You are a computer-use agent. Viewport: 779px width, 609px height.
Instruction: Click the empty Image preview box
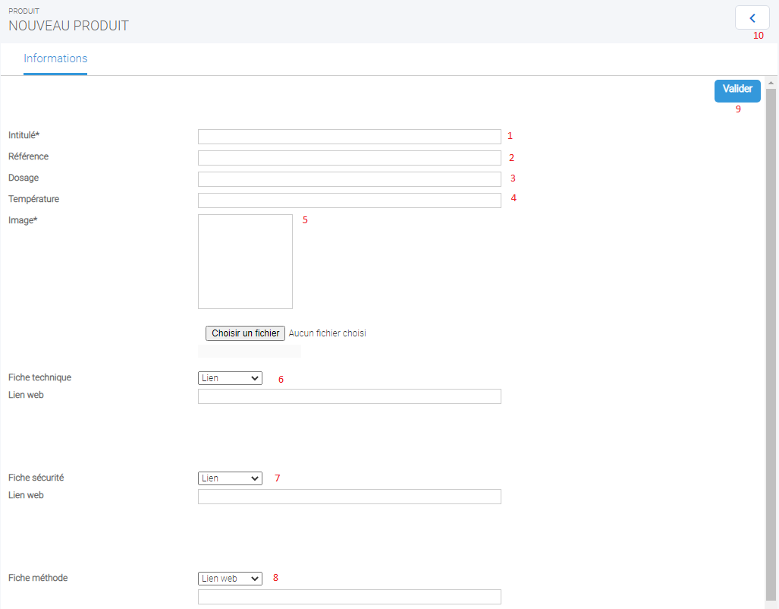pyautogui.click(x=245, y=261)
